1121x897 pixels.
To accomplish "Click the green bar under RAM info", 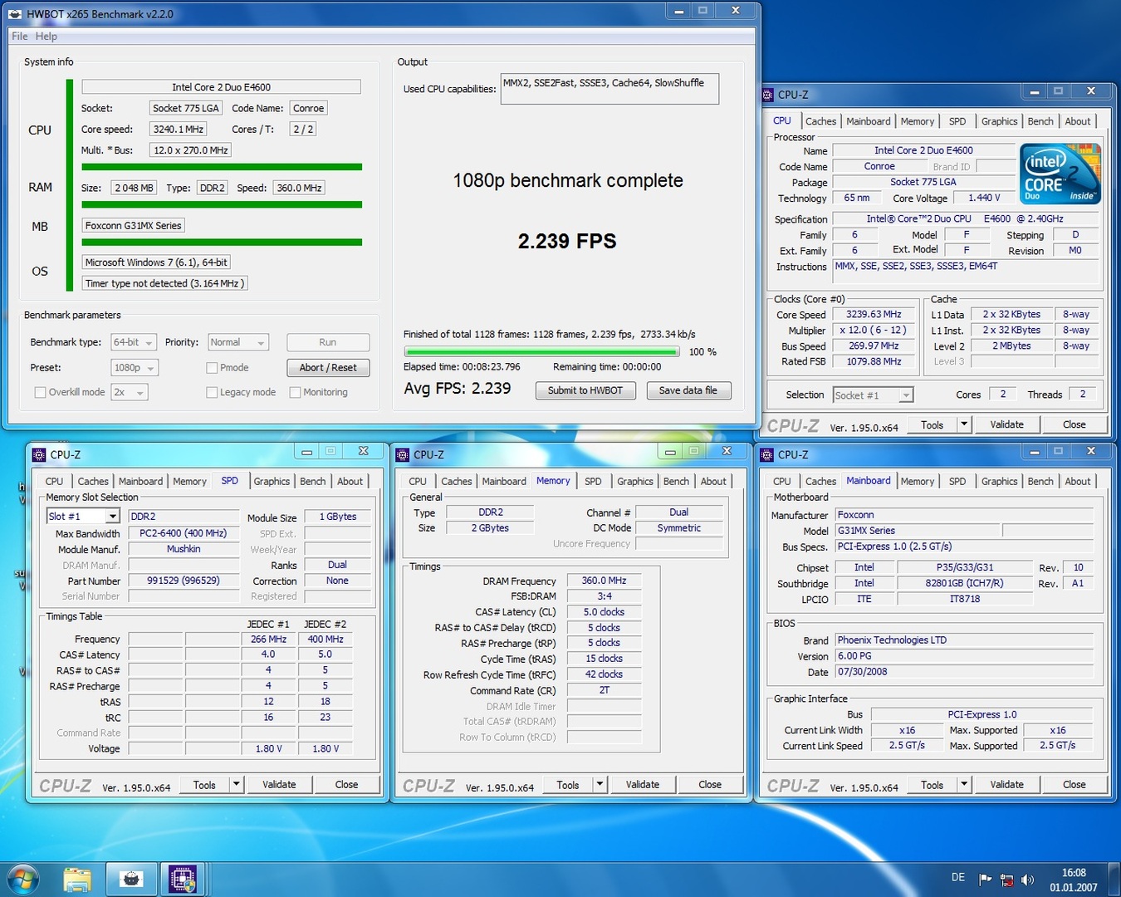I will [222, 204].
